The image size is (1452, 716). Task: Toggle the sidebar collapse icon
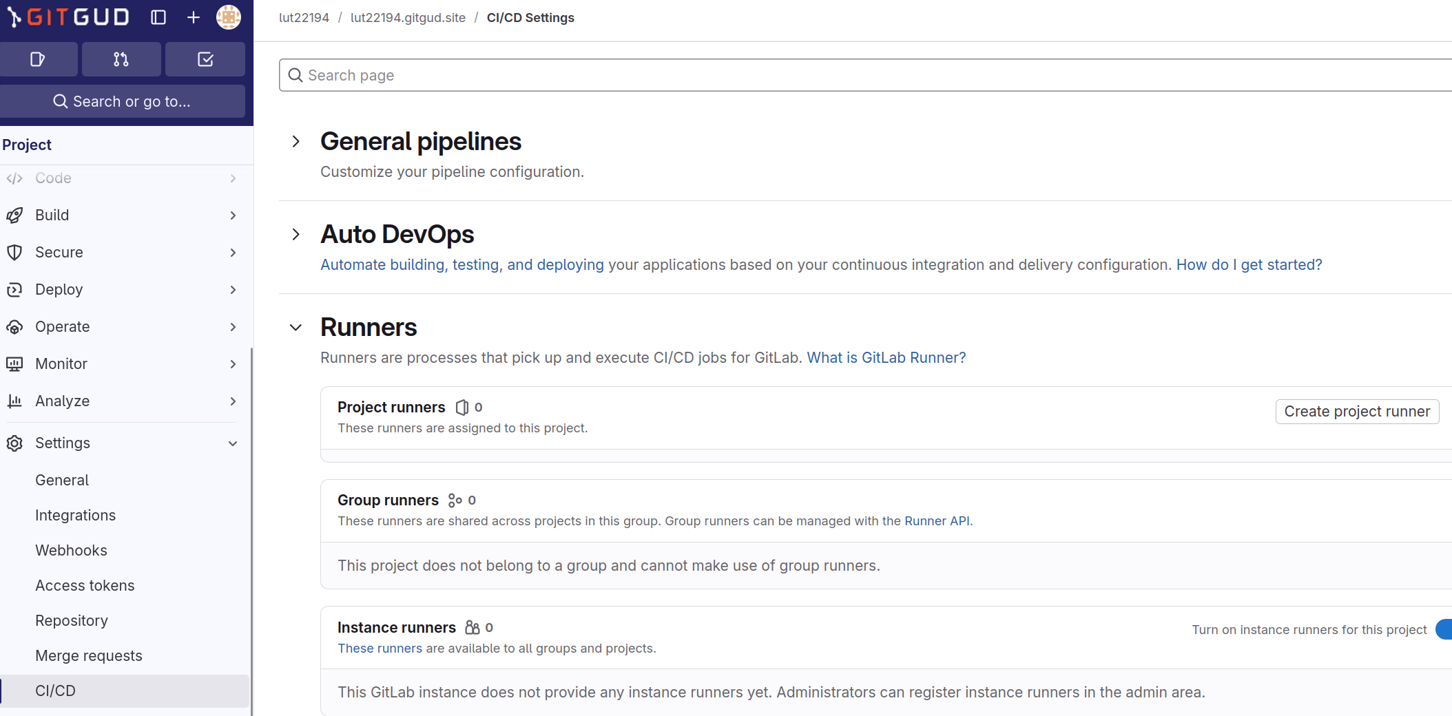pyautogui.click(x=158, y=17)
